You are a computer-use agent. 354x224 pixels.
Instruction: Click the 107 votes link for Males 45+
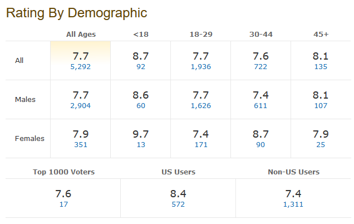(x=321, y=105)
